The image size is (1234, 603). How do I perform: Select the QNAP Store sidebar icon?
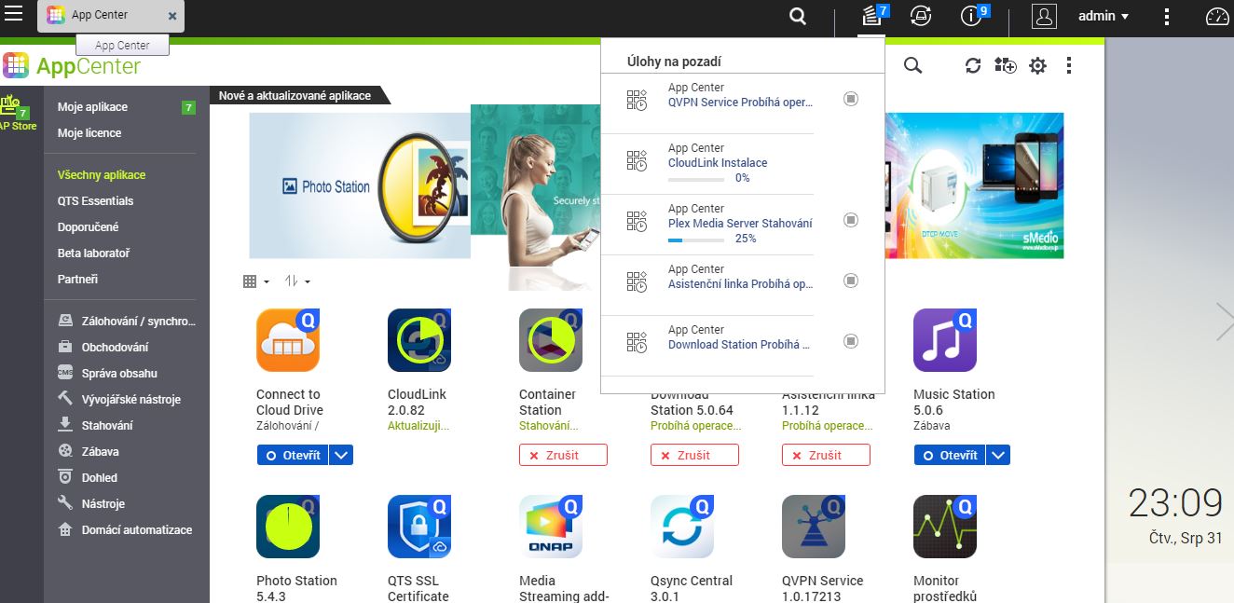pos(18,113)
